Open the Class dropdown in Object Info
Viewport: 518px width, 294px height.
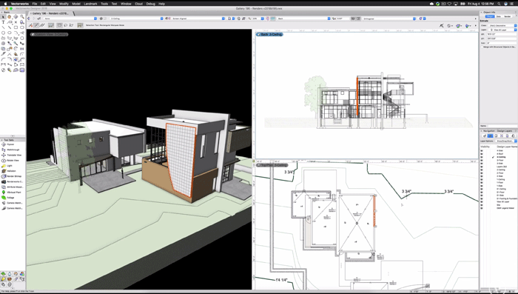[x=502, y=25]
